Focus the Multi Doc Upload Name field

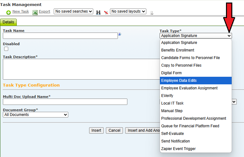(65, 102)
